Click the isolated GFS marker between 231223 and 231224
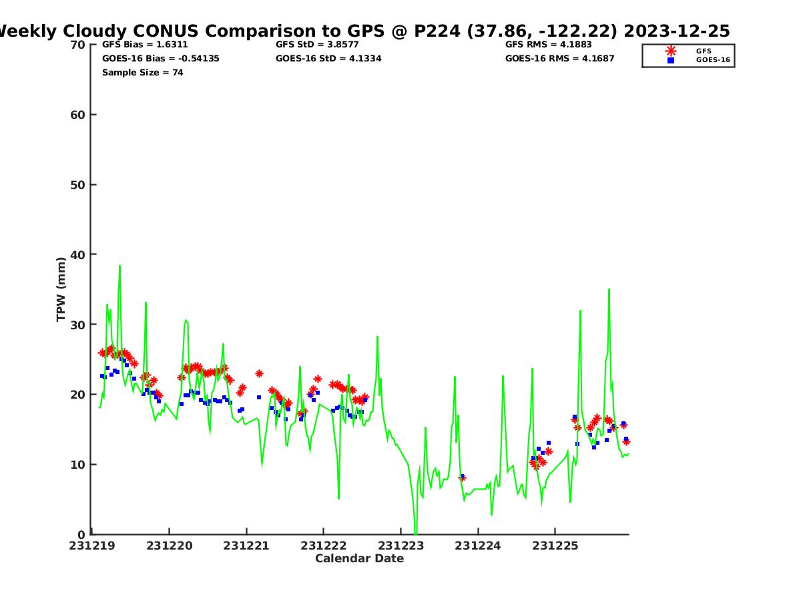Screen dimensions: 801x601 (462, 477)
